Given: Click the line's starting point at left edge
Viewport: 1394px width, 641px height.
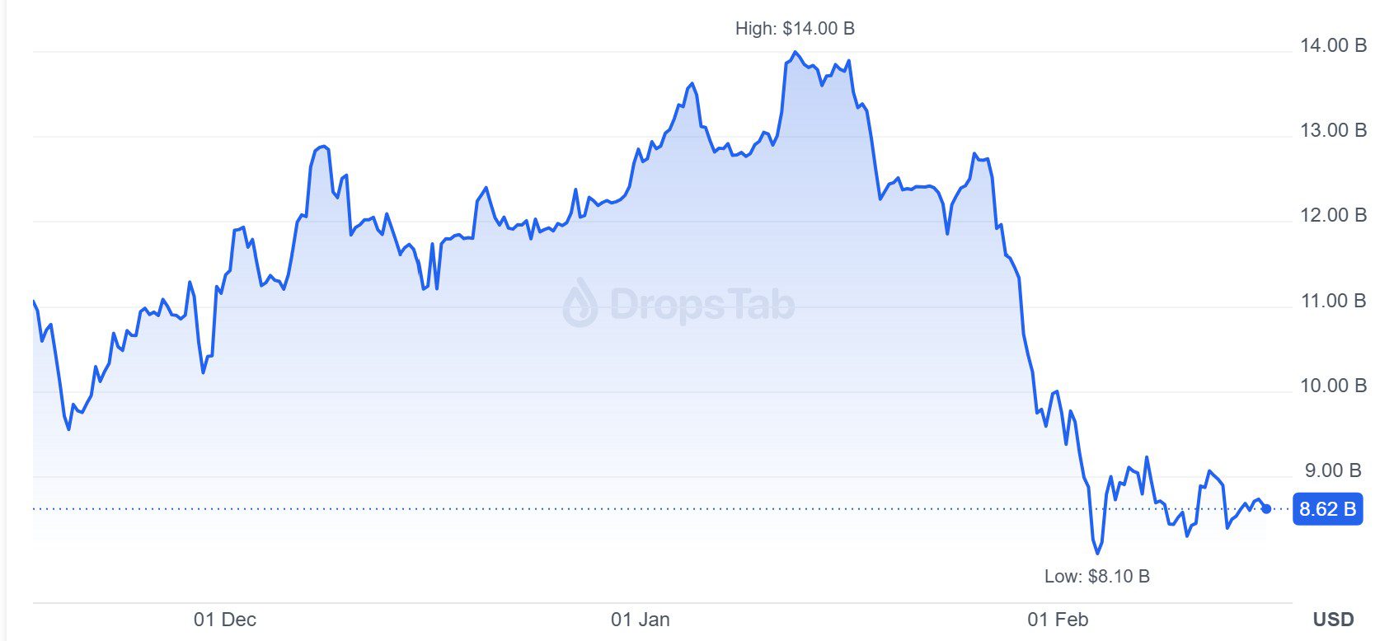Looking at the screenshot, I should pos(34,302).
